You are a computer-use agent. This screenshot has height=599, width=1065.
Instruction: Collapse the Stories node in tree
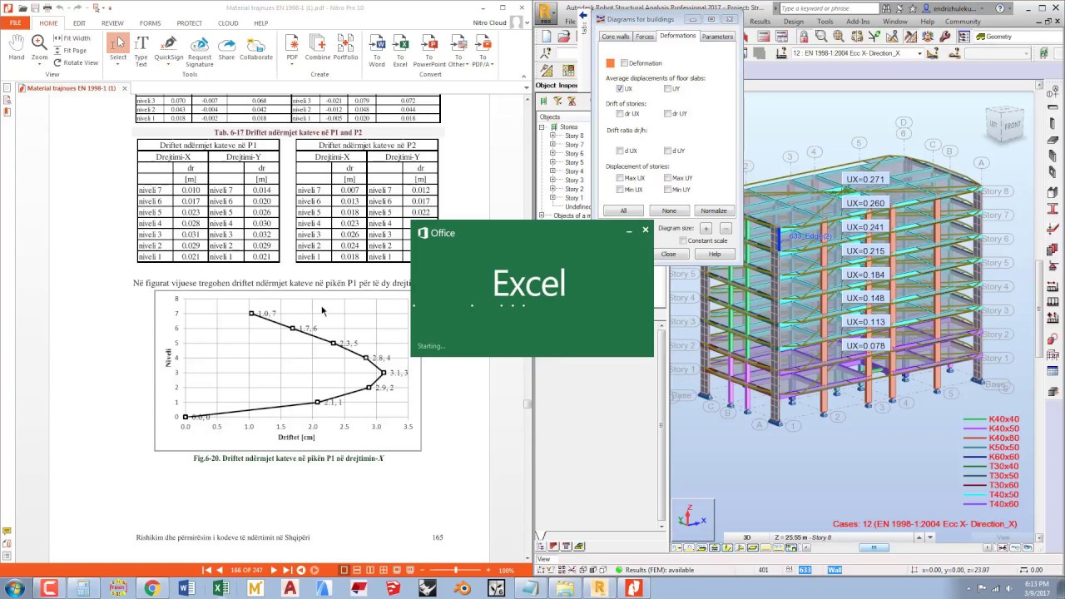(x=542, y=126)
